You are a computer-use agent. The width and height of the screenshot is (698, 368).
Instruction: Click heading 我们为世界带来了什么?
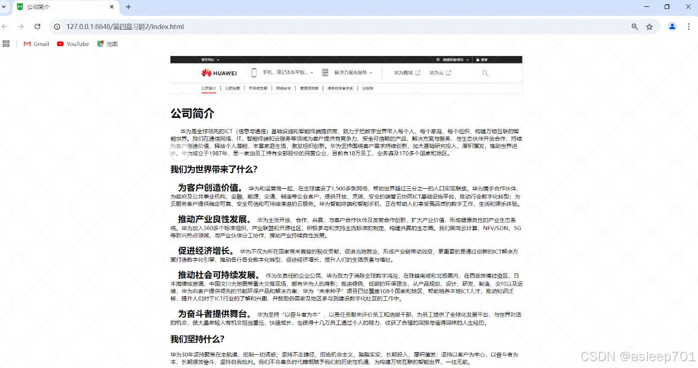(x=214, y=169)
